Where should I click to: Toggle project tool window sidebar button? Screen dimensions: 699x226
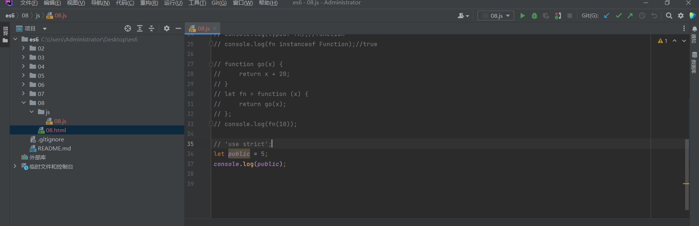tap(5, 35)
